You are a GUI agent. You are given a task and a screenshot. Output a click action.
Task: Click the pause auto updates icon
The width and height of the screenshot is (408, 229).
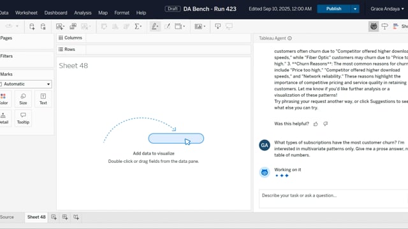[x=43, y=27]
